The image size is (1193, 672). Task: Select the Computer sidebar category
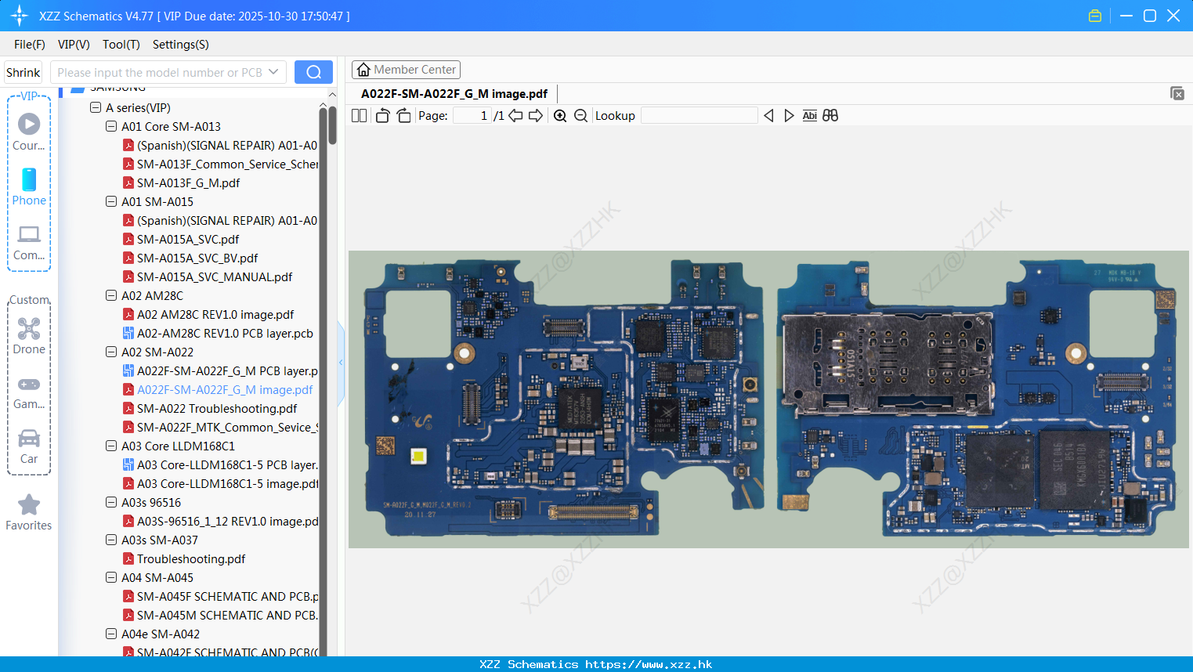point(29,242)
